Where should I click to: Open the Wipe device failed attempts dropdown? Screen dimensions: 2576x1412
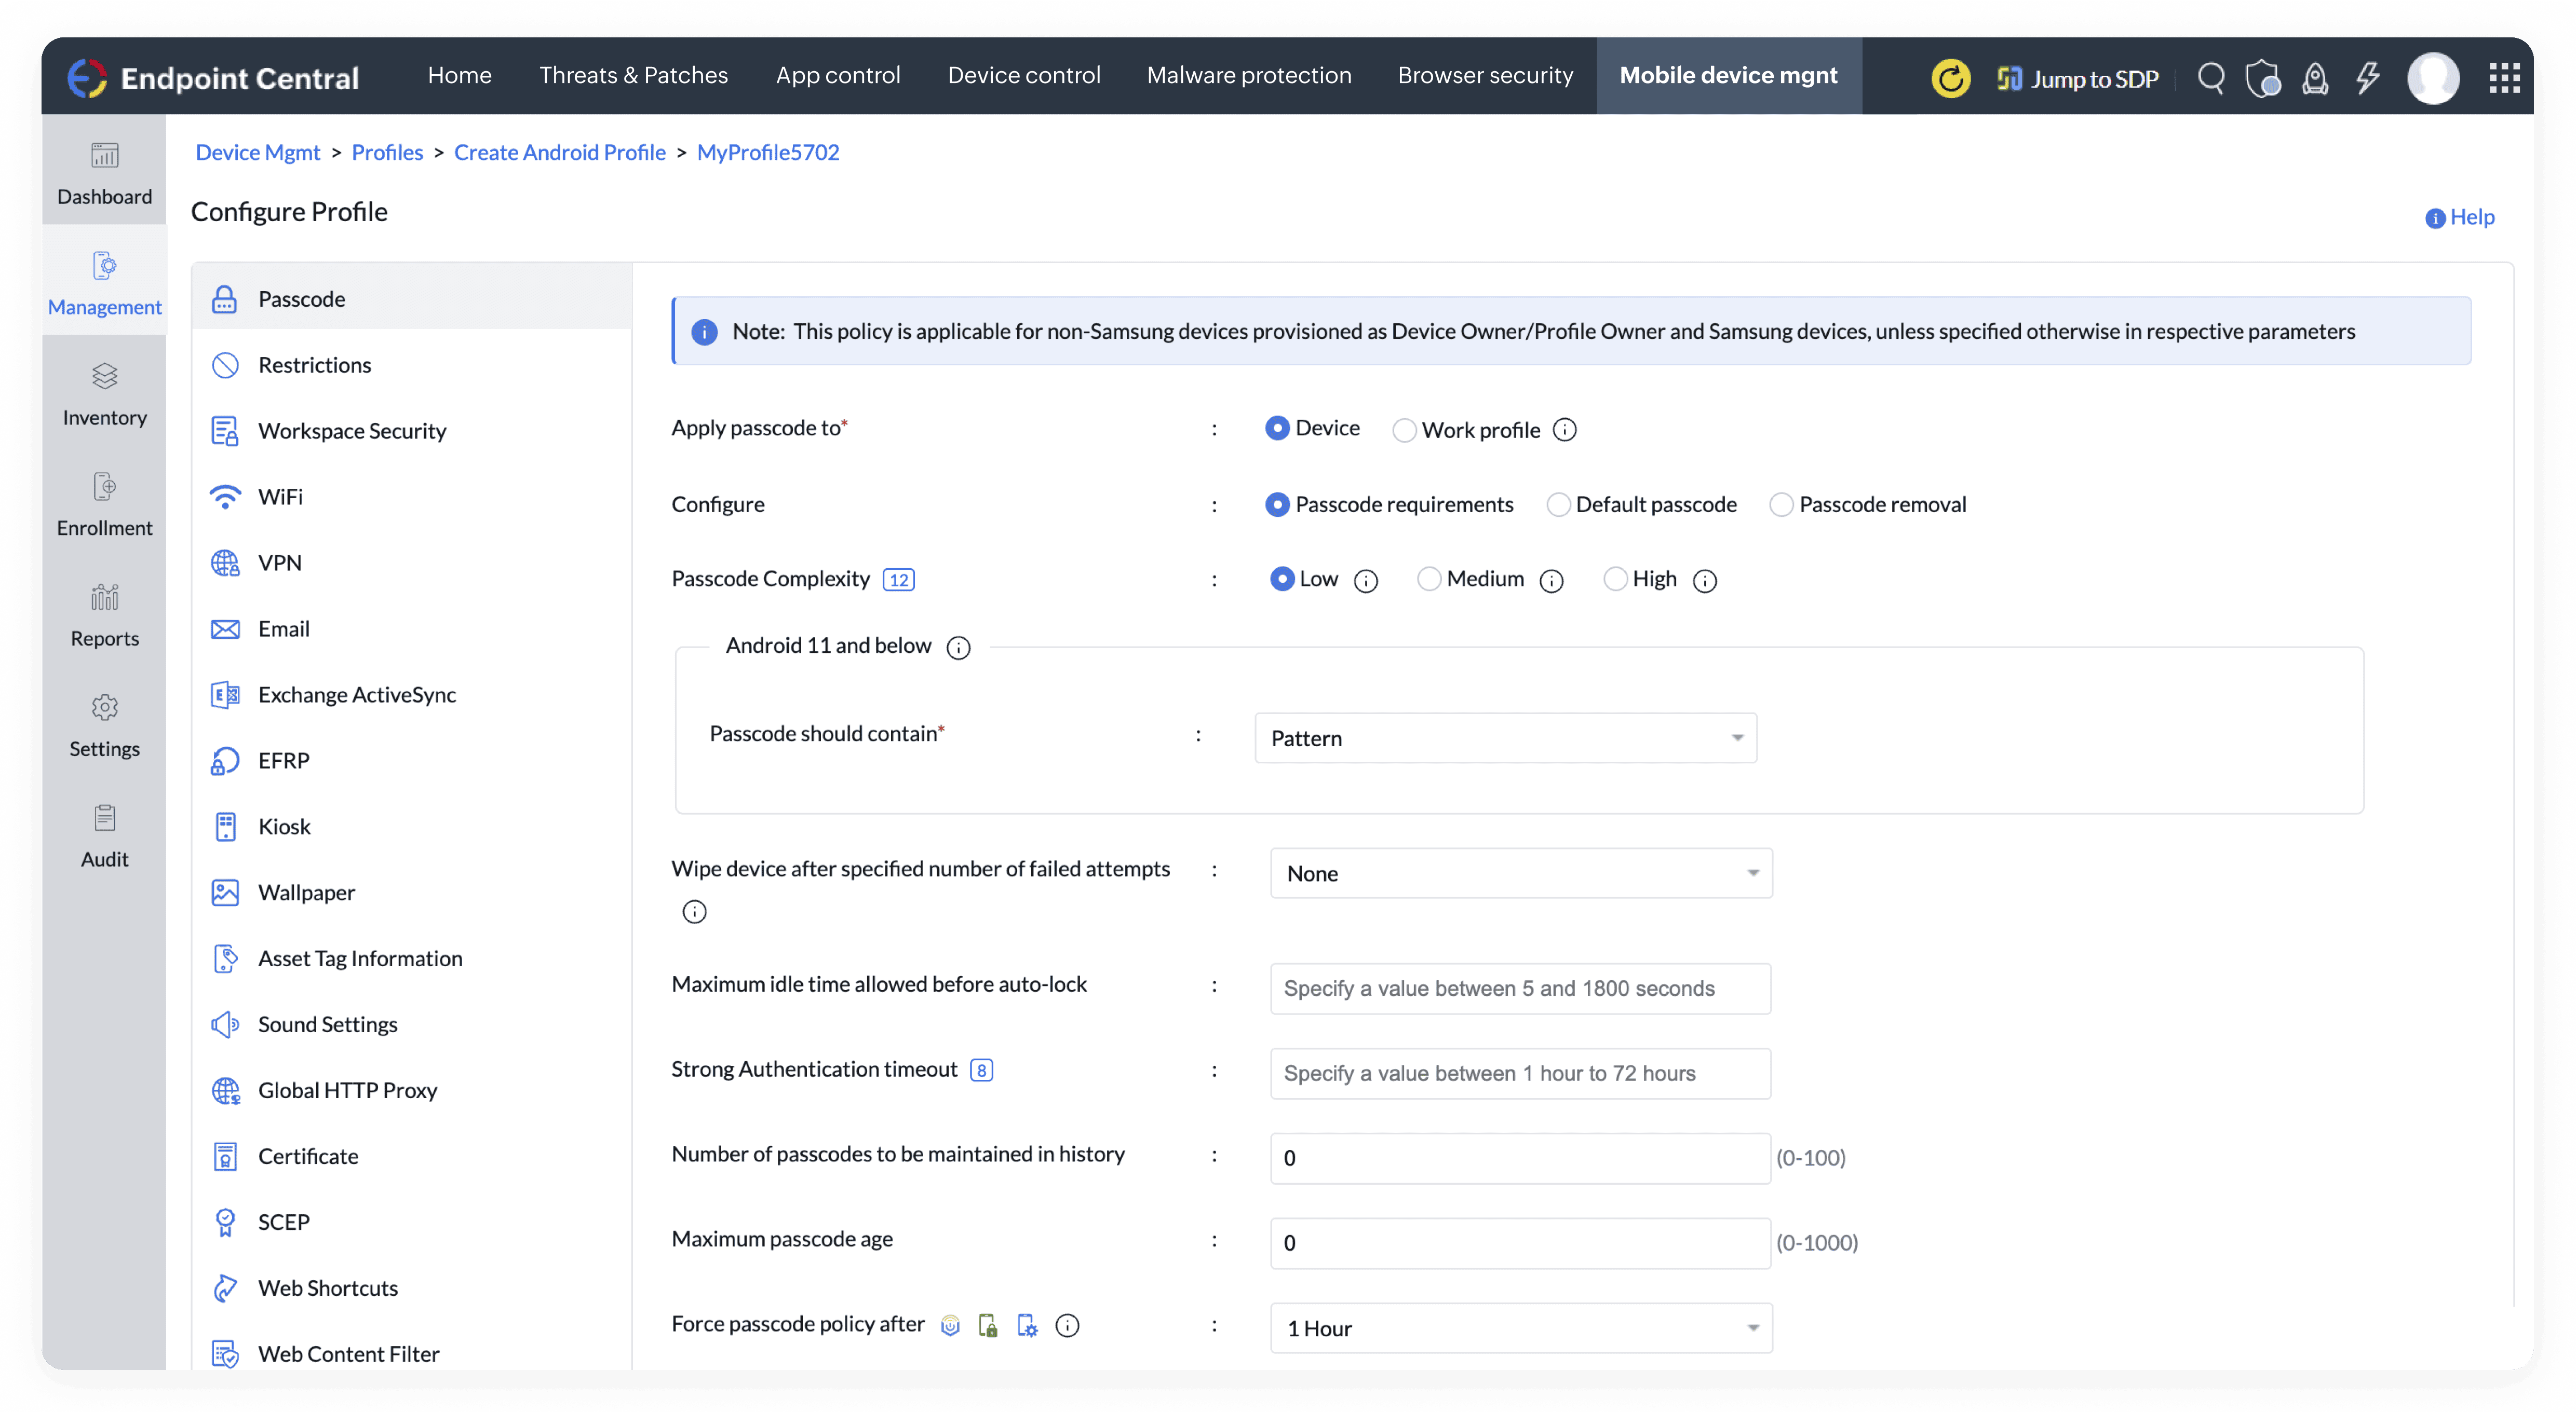(1520, 873)
